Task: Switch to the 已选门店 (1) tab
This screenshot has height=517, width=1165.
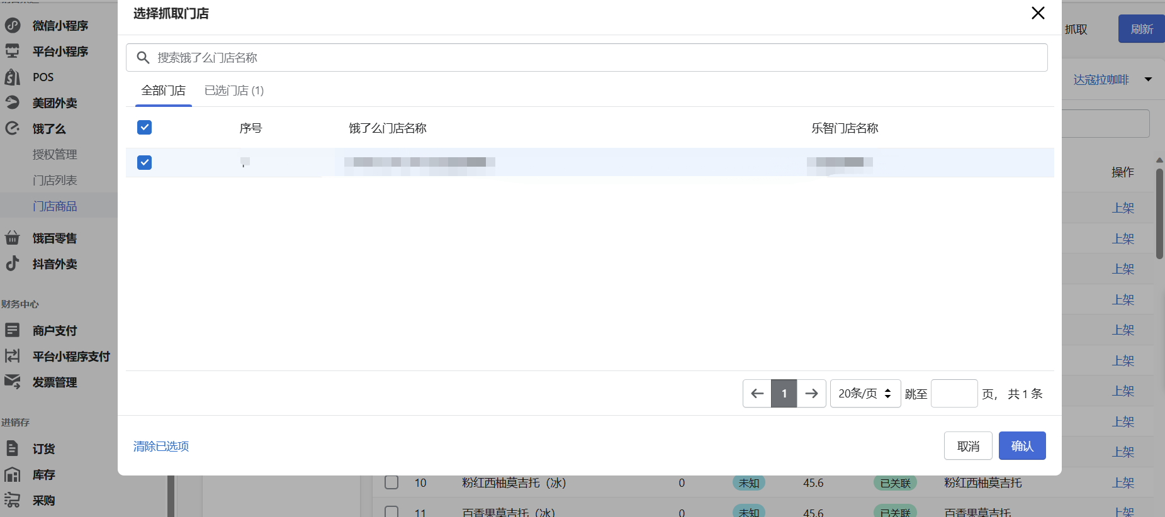Action: coord(234,91)
